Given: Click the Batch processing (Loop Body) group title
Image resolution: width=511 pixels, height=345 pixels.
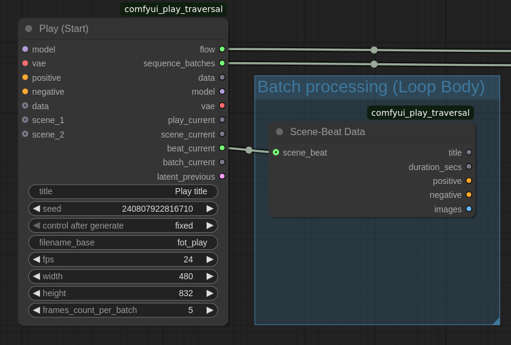Looking at the screenshot, I should pos(371,87).
